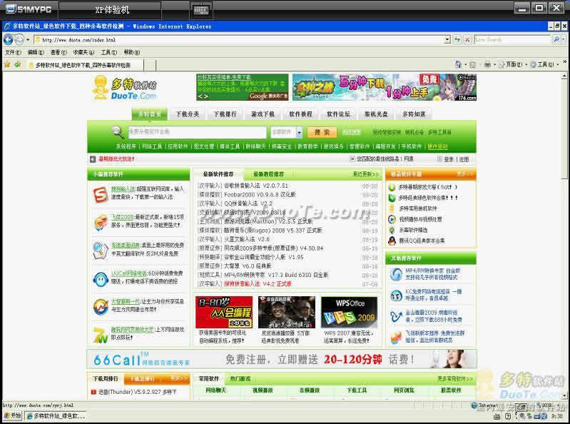Image resolution: width=570 pixels, height=424 pixels.
Task: Open the Live Search provider dropdown
Action: click(563, 40)
